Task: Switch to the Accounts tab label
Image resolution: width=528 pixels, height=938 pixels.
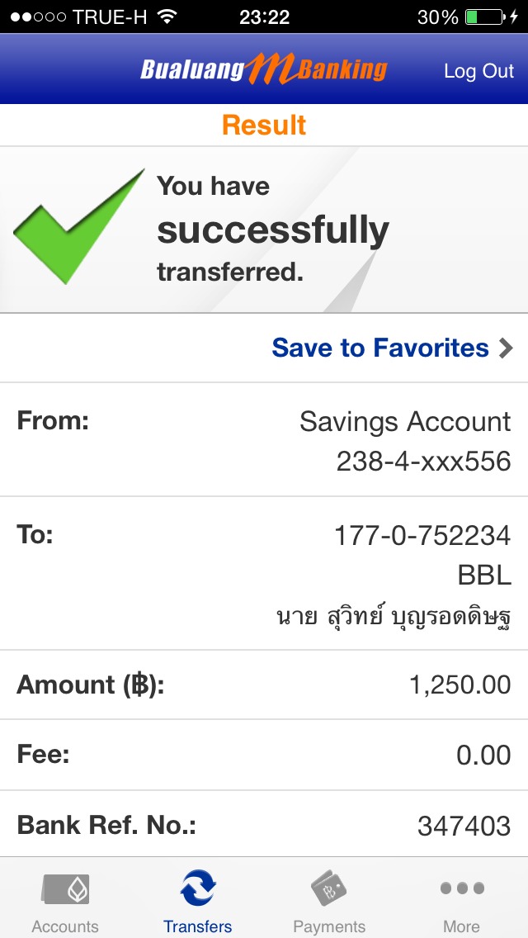Action: (65, 926)
